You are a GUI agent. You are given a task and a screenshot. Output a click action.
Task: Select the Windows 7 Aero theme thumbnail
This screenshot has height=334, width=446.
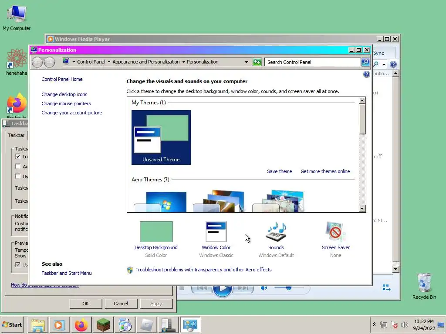[x=160, y=202]
